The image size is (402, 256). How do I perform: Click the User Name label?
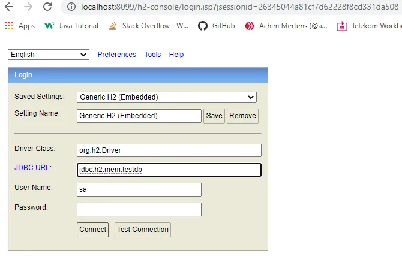[x=34, y=188]
